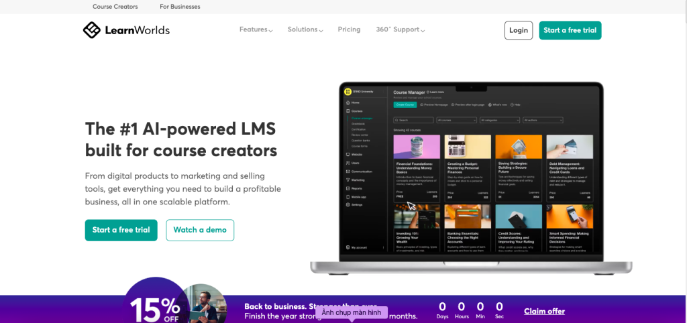Click the Reports icon in the mockup sidebar
This screenshot has height=323, width=687.
[x=348, y=188]
